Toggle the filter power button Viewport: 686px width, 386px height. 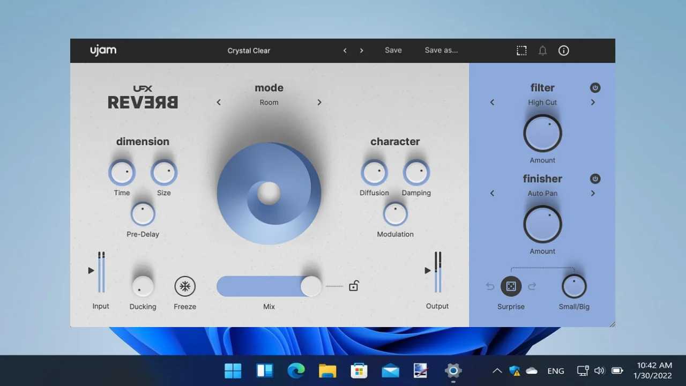pyautogui.click(x=595, y=88)
